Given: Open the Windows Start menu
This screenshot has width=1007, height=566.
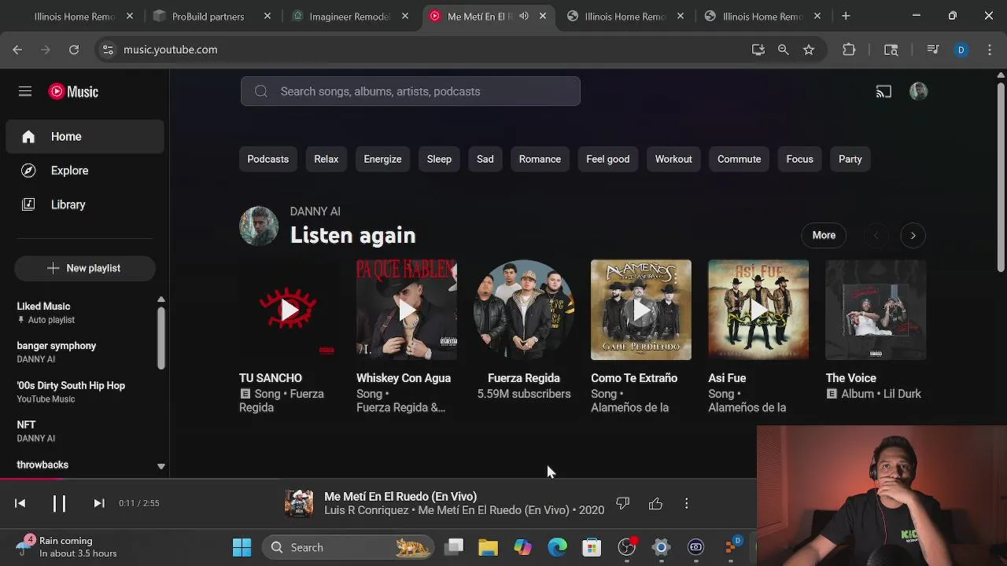Looking at the screenshot, I should (x=242, y=547).
